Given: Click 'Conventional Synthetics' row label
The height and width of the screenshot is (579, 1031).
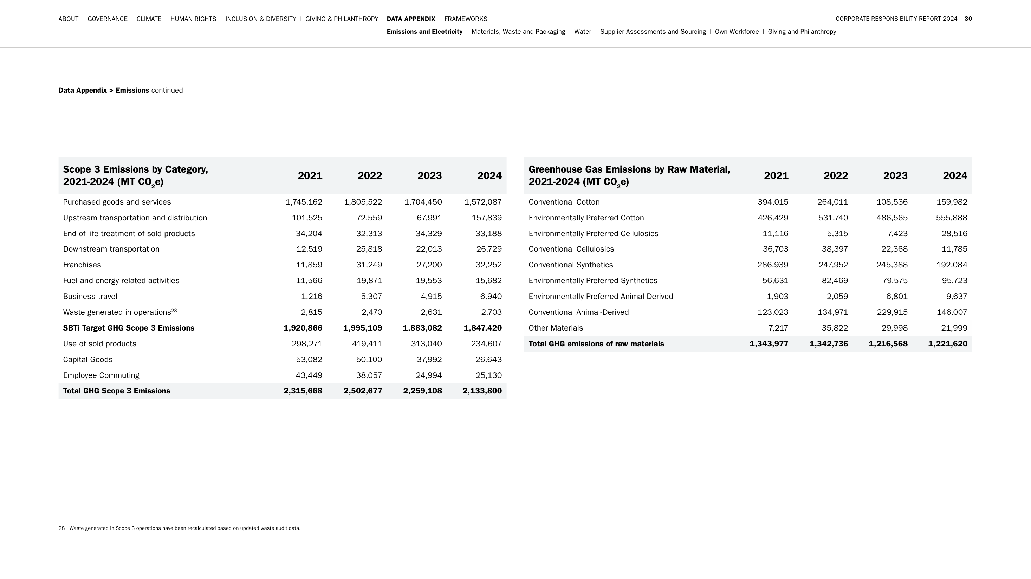Looking at the screenshot, I should tap(571, 265).
